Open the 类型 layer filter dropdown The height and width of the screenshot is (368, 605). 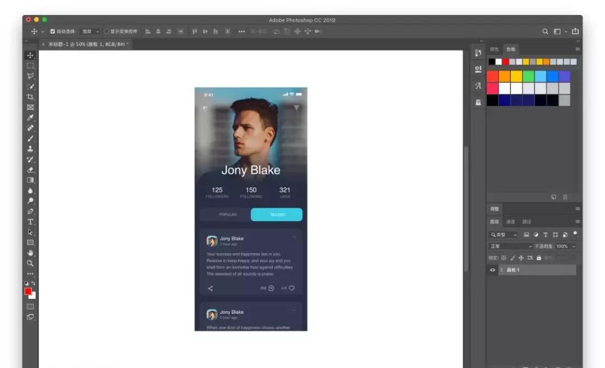click(x=504, y=235)
